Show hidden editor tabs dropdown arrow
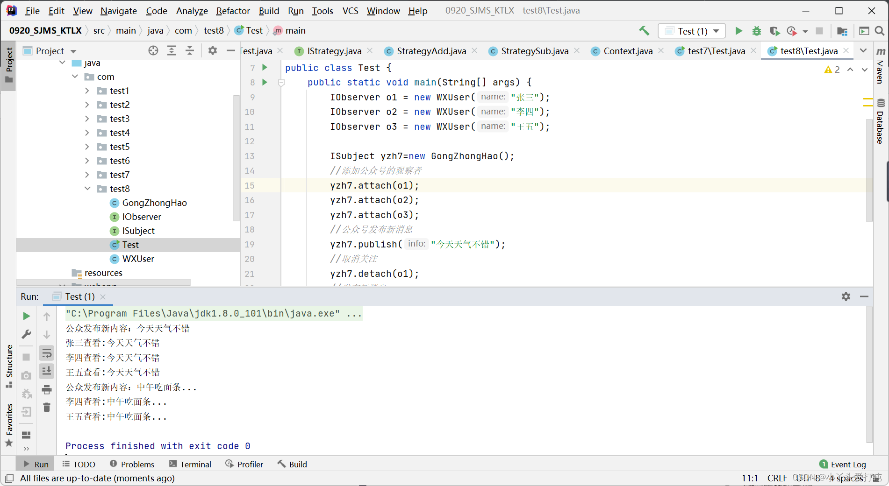 [x=863, y=50]
